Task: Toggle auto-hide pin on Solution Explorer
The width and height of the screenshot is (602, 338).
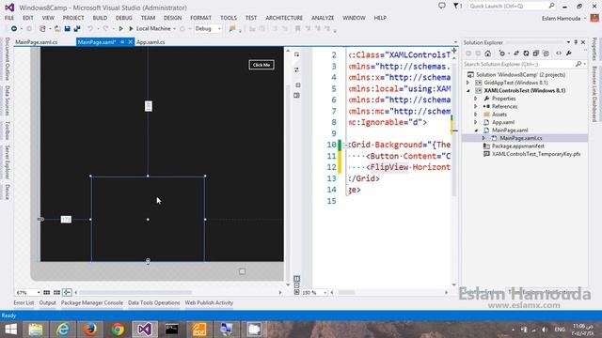Action: 576,42
